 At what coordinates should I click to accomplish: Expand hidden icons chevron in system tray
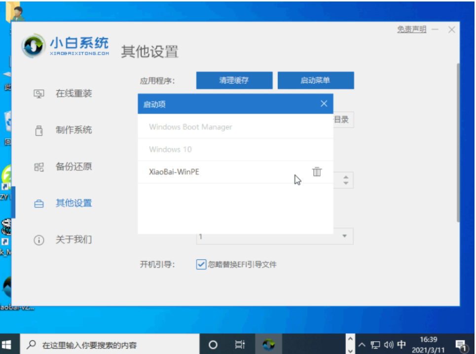tap(362, 344)
